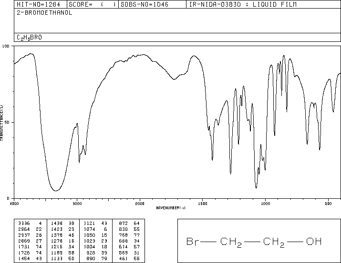Click the 1464 entry in the peak table
The width and height of the screenshot is (341, 263).
(24, 258)
